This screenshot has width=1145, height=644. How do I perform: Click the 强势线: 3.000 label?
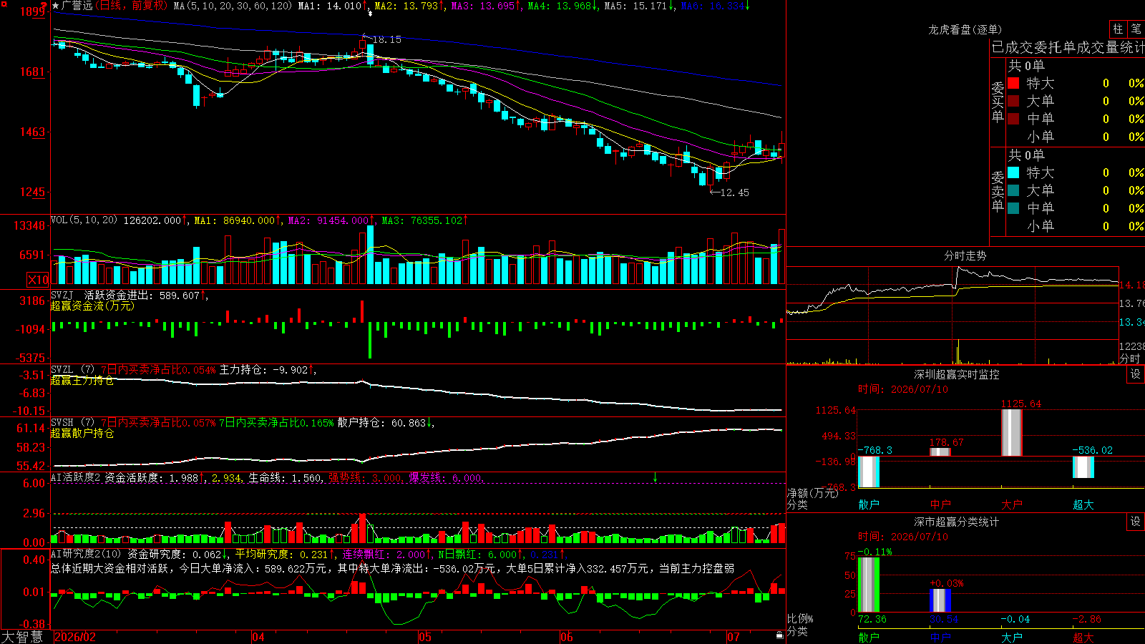point(365,477)
